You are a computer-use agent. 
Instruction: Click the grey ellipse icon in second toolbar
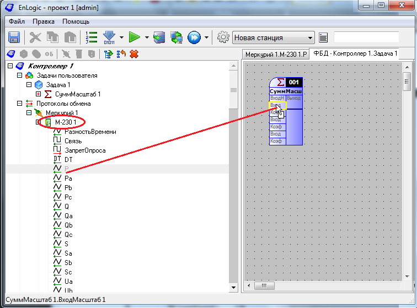click(36, 54)
